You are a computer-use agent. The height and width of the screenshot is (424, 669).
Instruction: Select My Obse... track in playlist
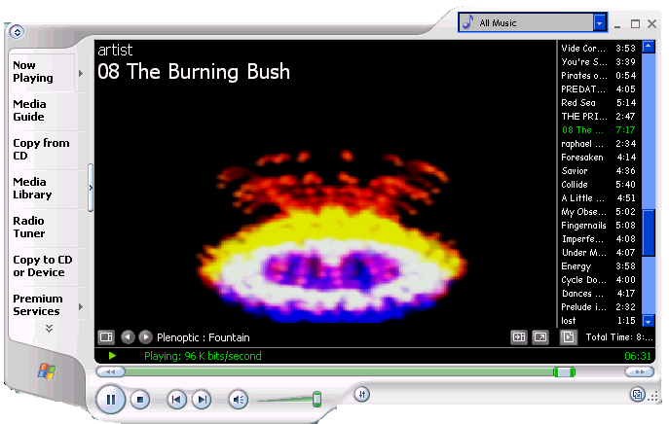point(599,212)
